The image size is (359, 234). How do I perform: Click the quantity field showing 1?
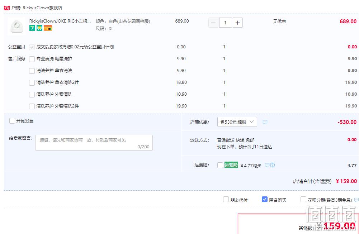pyautogui.click(x=225, y=23)
